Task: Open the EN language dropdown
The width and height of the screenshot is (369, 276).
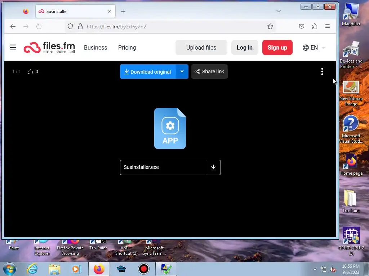Action: pyautogui.click(x=314, y=48)
